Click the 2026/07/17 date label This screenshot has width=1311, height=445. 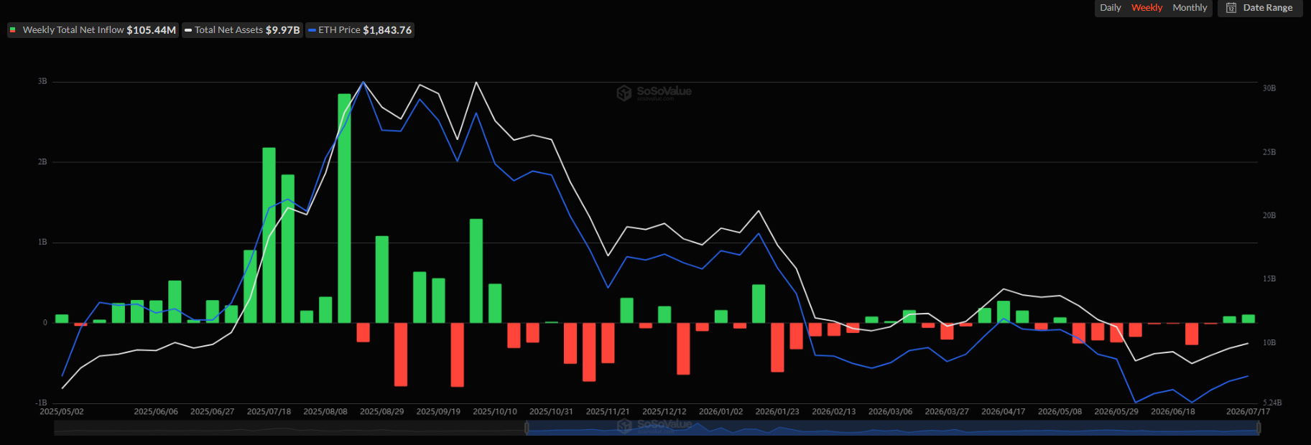tap(1248, 412)
